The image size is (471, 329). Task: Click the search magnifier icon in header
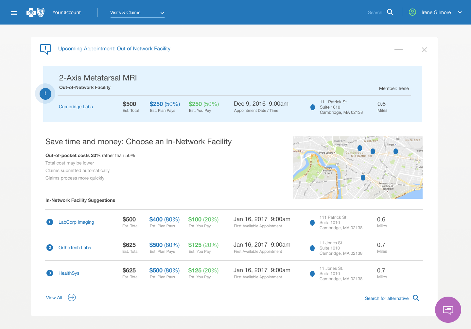point(390,12)
